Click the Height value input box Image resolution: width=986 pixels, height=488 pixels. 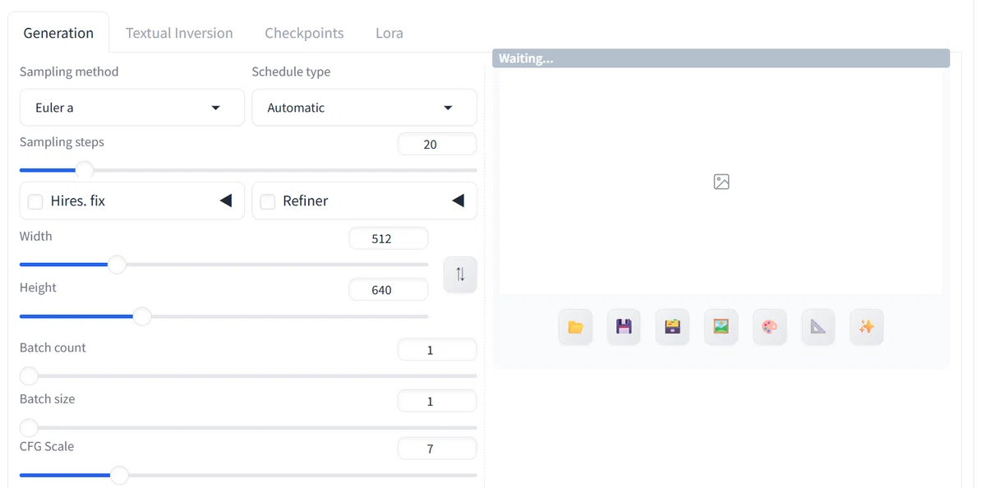coord(388,290)
